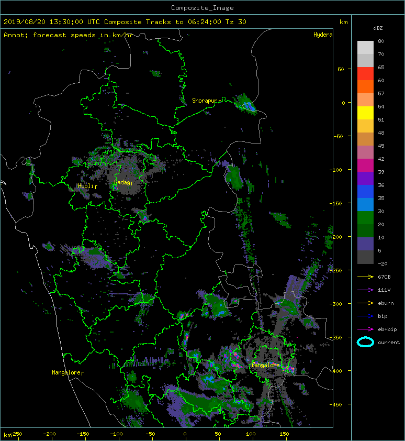Screen dimensions: 405x441
Task: Click the -350 tick on vertical axis
Action: point(336,337)
